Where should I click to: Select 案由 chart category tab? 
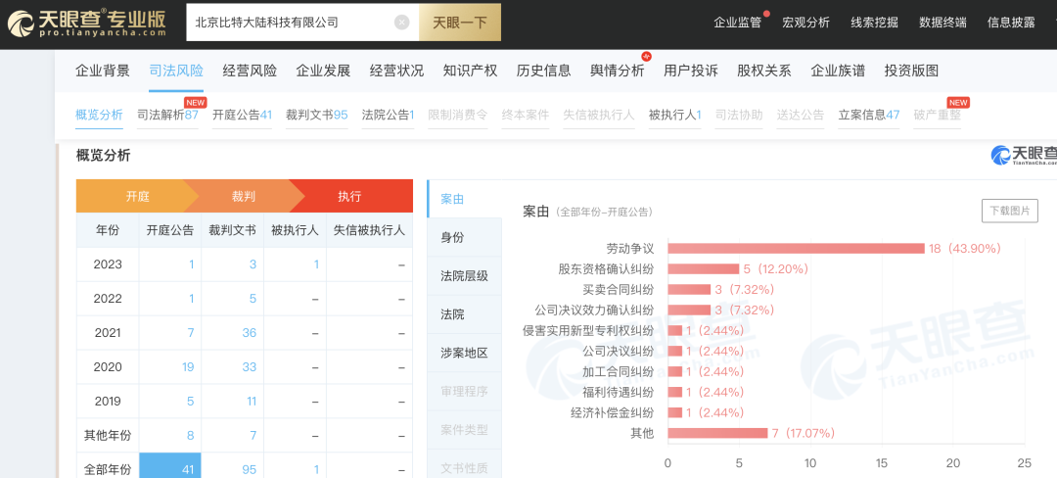point(465,199)
